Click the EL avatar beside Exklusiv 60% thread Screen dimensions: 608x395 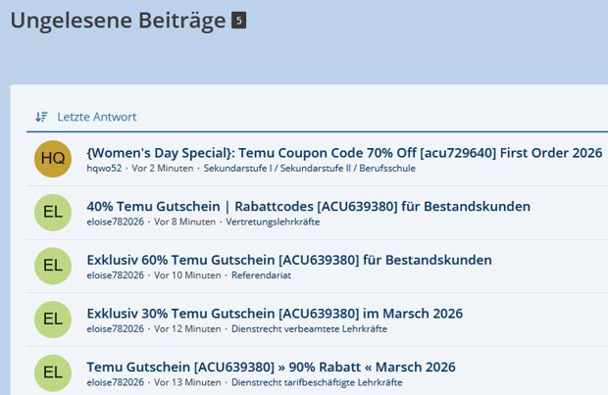click(53, 266)
